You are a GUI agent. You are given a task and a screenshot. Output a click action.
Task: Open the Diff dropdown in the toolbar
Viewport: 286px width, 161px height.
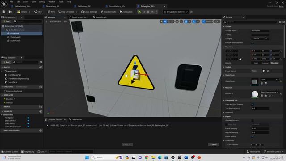(38, 12)
